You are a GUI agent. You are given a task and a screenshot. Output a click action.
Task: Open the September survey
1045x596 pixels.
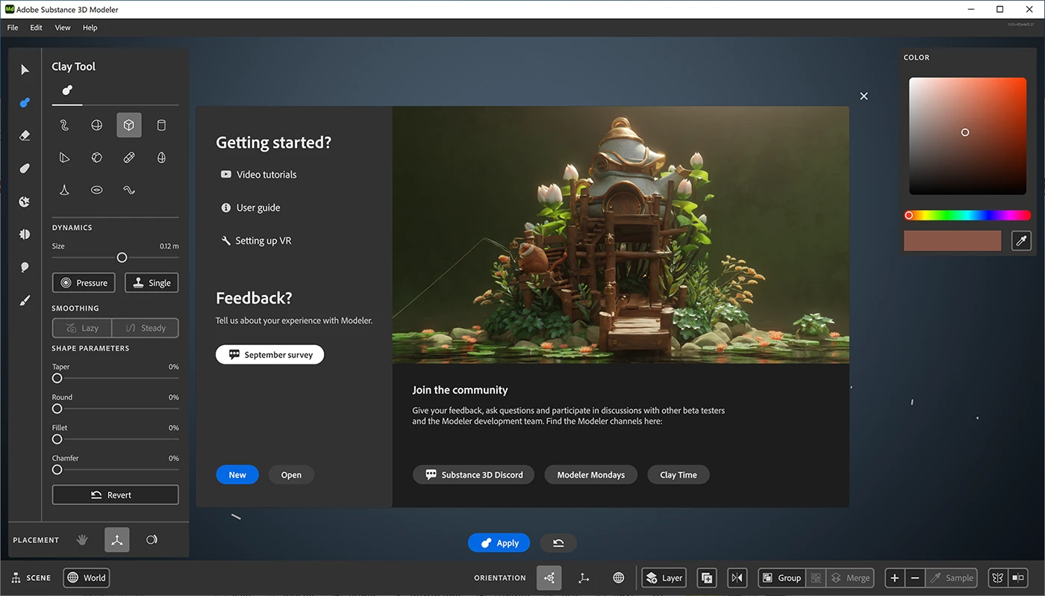pos(269,354)
